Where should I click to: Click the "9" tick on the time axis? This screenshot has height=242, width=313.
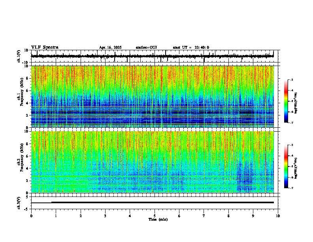(x=253, y=216)
